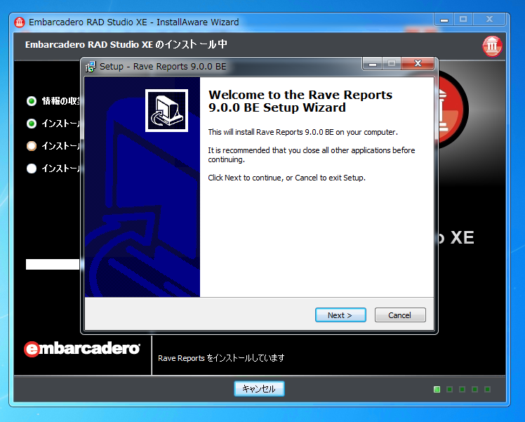Click 'This will install Rave Reports' text
The image size is (525, 422).
[303, 132]
